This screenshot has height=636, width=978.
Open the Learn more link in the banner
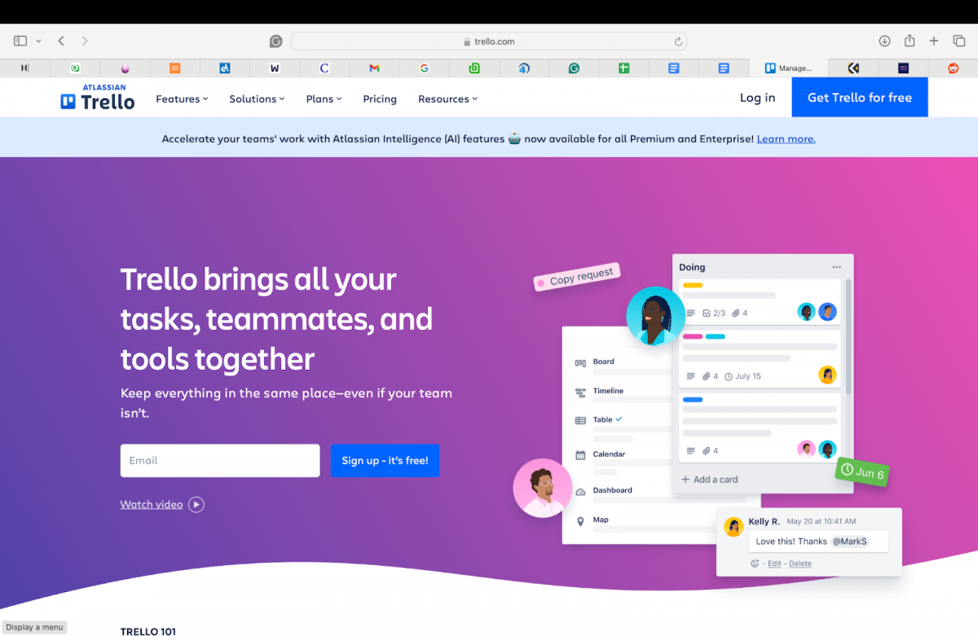pos(786,138)
